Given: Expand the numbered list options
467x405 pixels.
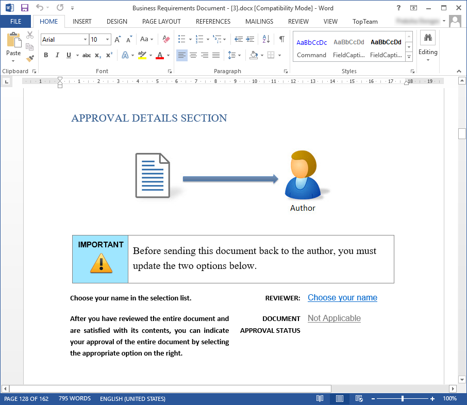Looking at the screenshot, I should (208, 39).
